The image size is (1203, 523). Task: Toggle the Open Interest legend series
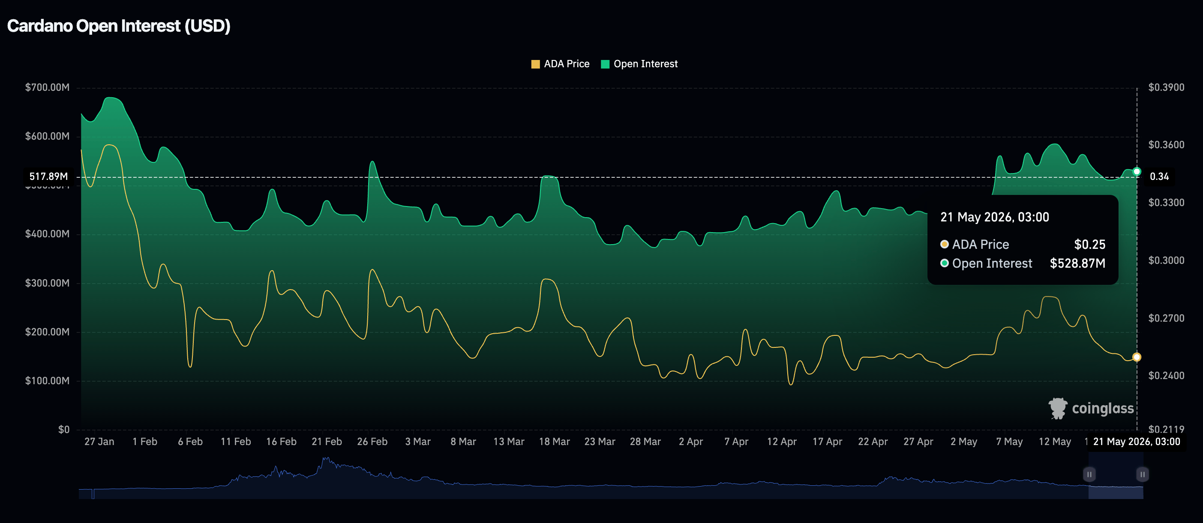639,64
